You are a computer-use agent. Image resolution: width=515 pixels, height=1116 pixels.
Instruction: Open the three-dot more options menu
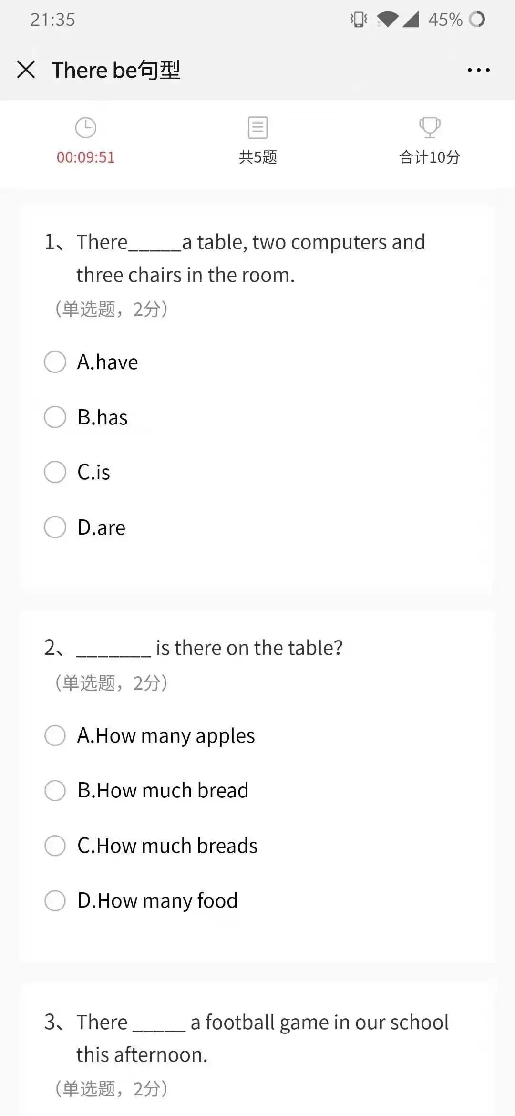click(x=478, y=70)
